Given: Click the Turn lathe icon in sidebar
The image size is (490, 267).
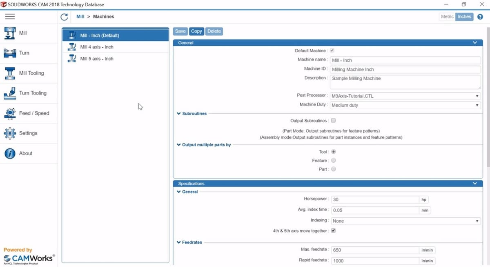Looking at the screenshot, I should (x=10, y=53).
